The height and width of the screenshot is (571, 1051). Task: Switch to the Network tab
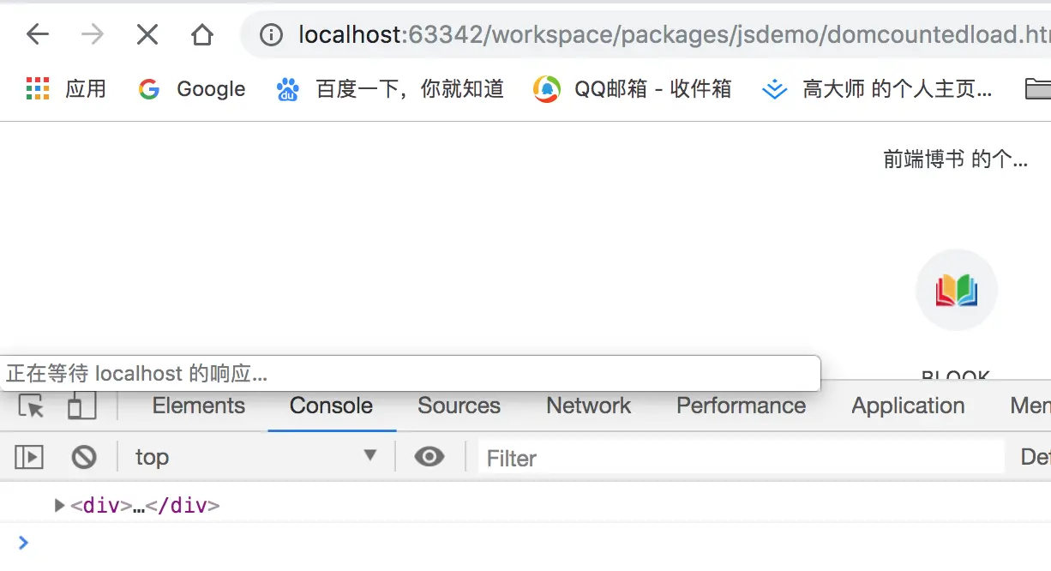coord(589,406)
